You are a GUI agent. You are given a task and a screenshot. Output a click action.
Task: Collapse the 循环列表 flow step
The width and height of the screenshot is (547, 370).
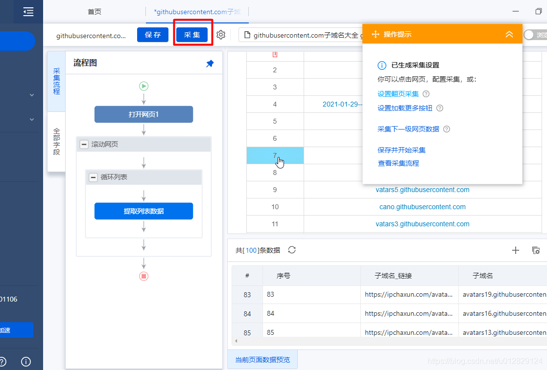tap(93, 177)
